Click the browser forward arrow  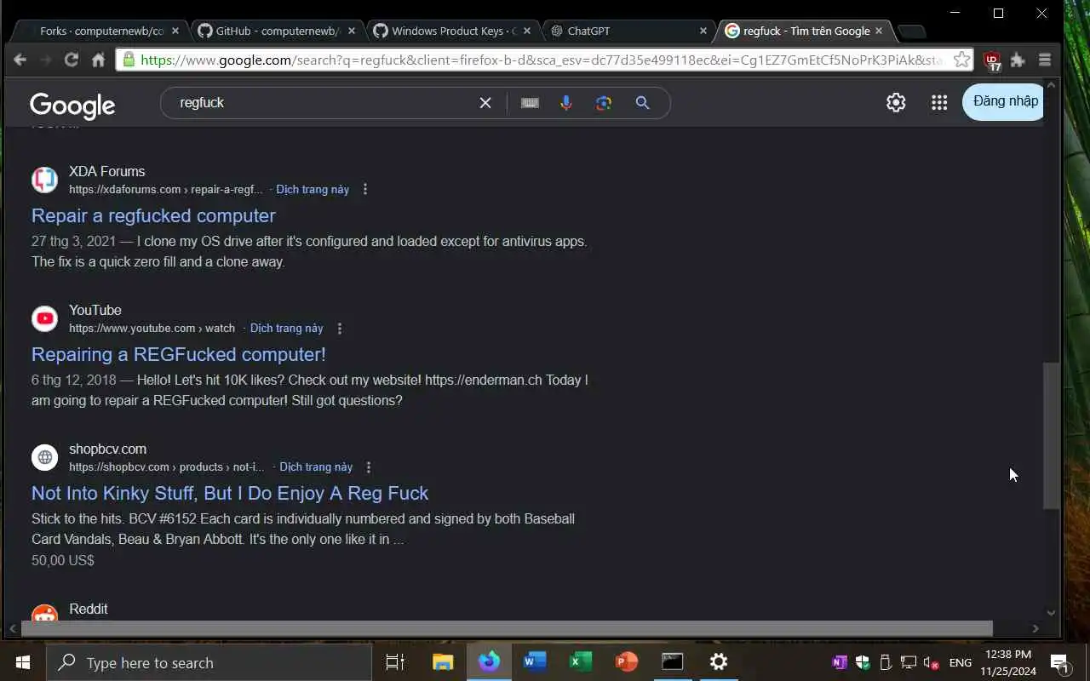pos(46,60)
